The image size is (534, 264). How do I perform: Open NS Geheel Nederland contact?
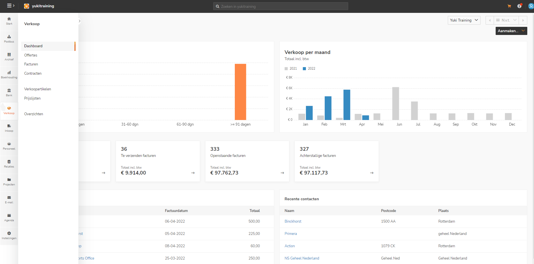tap(302, 258)
